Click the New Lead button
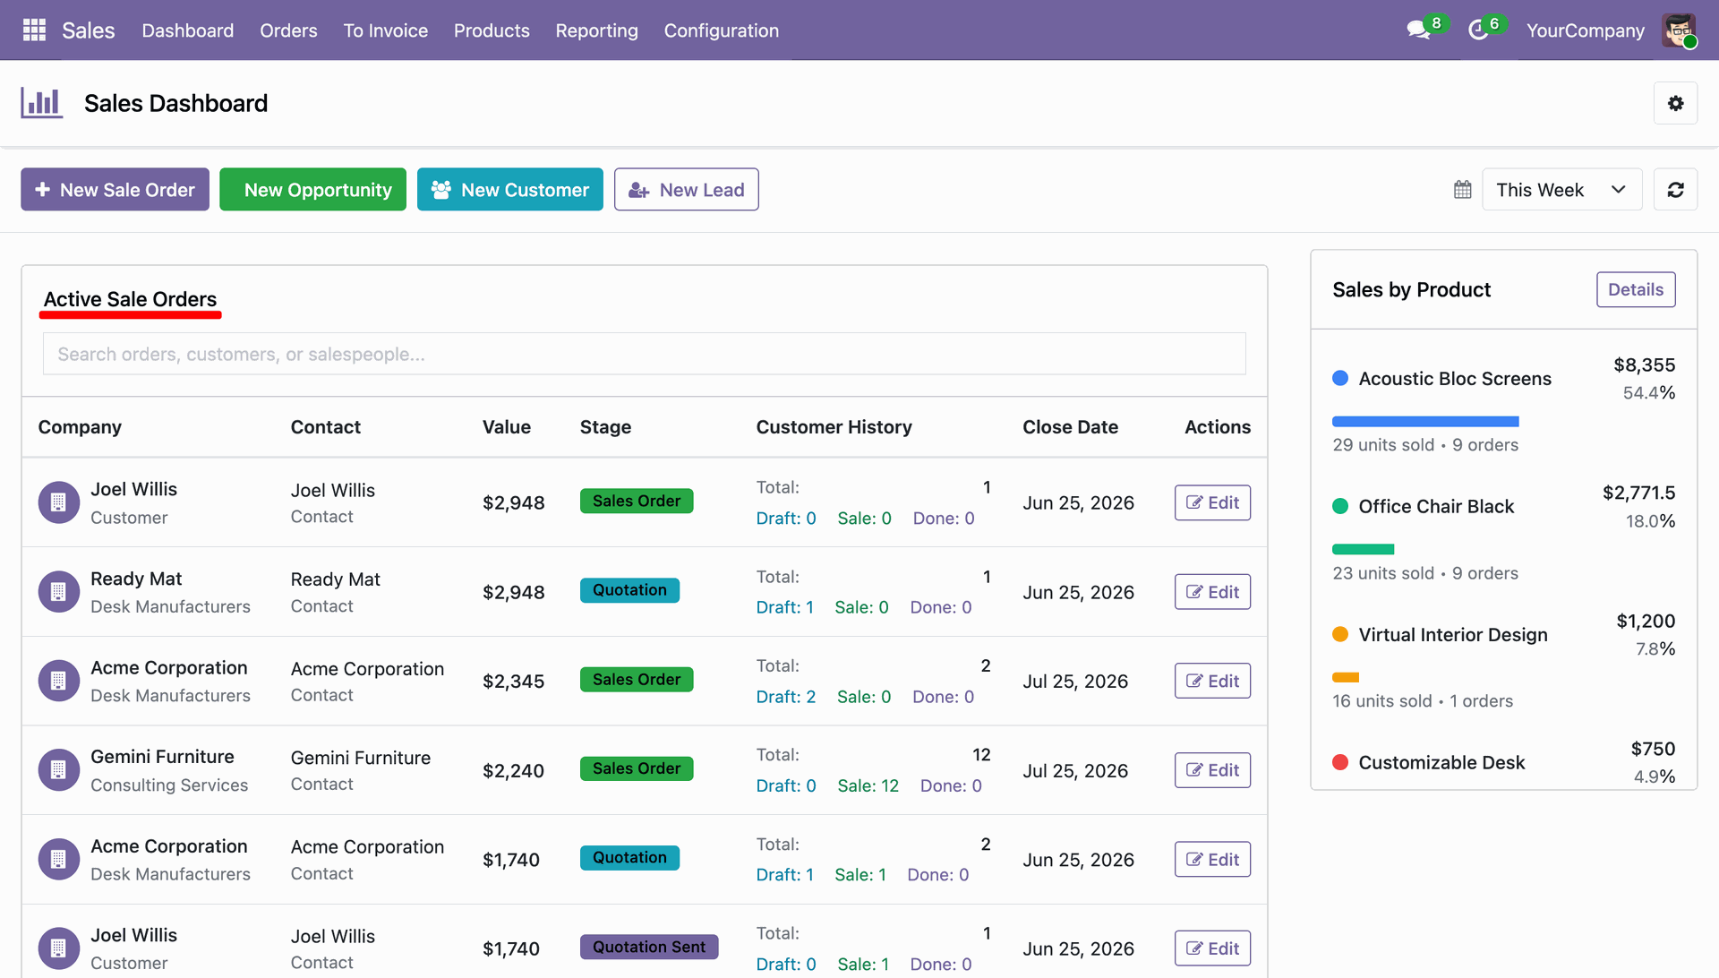The height and width of the screenshot is (978, 1719). pyautogui.click(x=686, y=190)
